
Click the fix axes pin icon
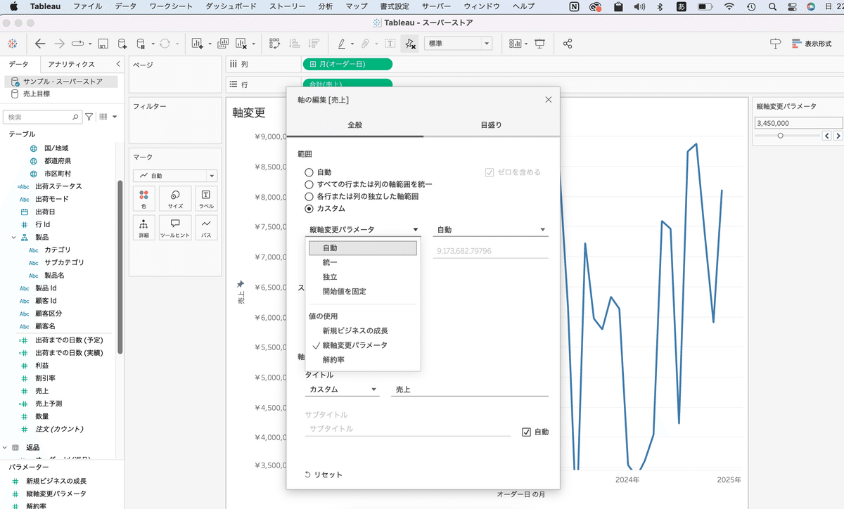click(x=411, y=44)
